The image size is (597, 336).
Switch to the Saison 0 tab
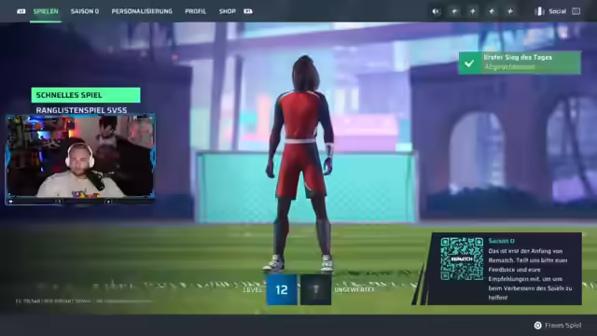[x=85, y=11]
